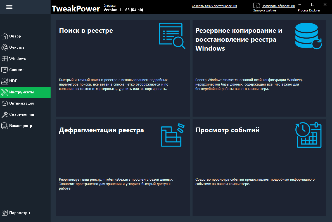The image size is (332, 222).
Task: Open the Справка help link
Action: tap(110, 6)
